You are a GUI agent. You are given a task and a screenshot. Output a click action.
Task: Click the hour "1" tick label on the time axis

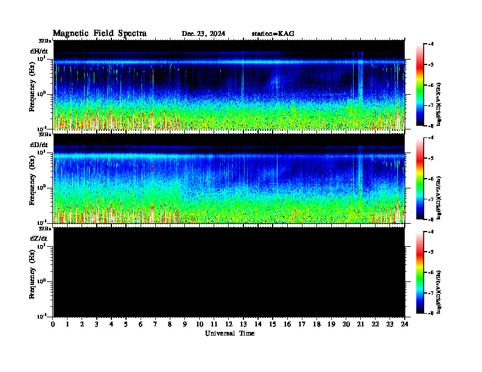(x=68, y=324)
